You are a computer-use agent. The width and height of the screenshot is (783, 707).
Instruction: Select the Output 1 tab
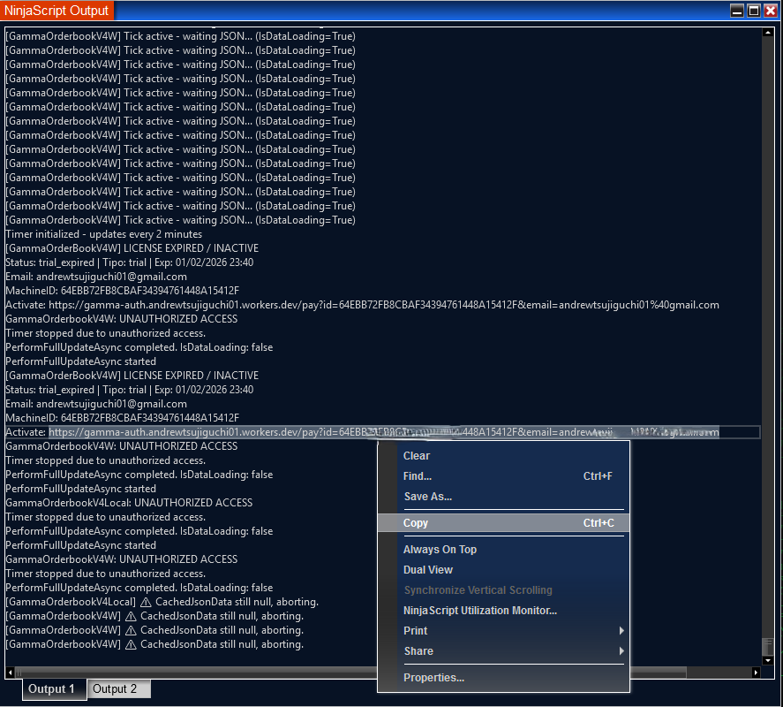[51, 689]
